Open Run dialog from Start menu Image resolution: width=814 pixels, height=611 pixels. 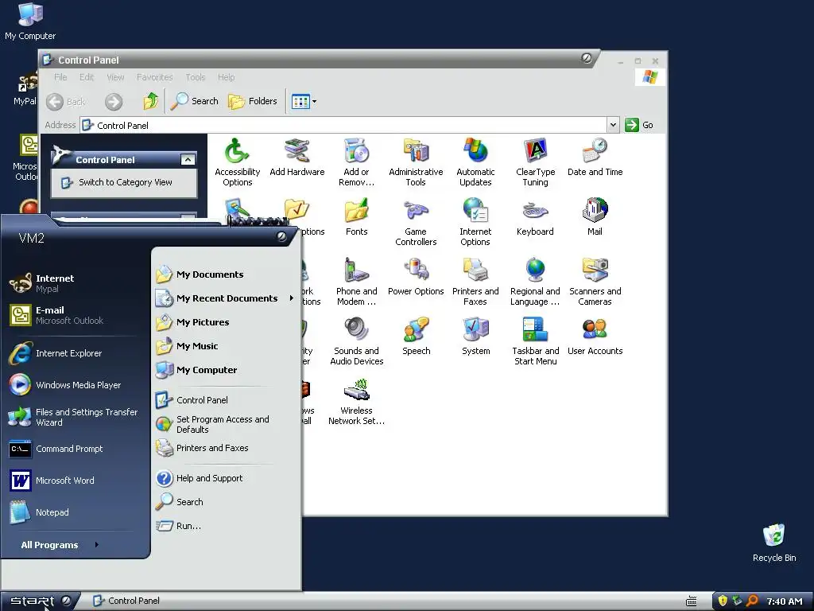(x=226, y=526)
